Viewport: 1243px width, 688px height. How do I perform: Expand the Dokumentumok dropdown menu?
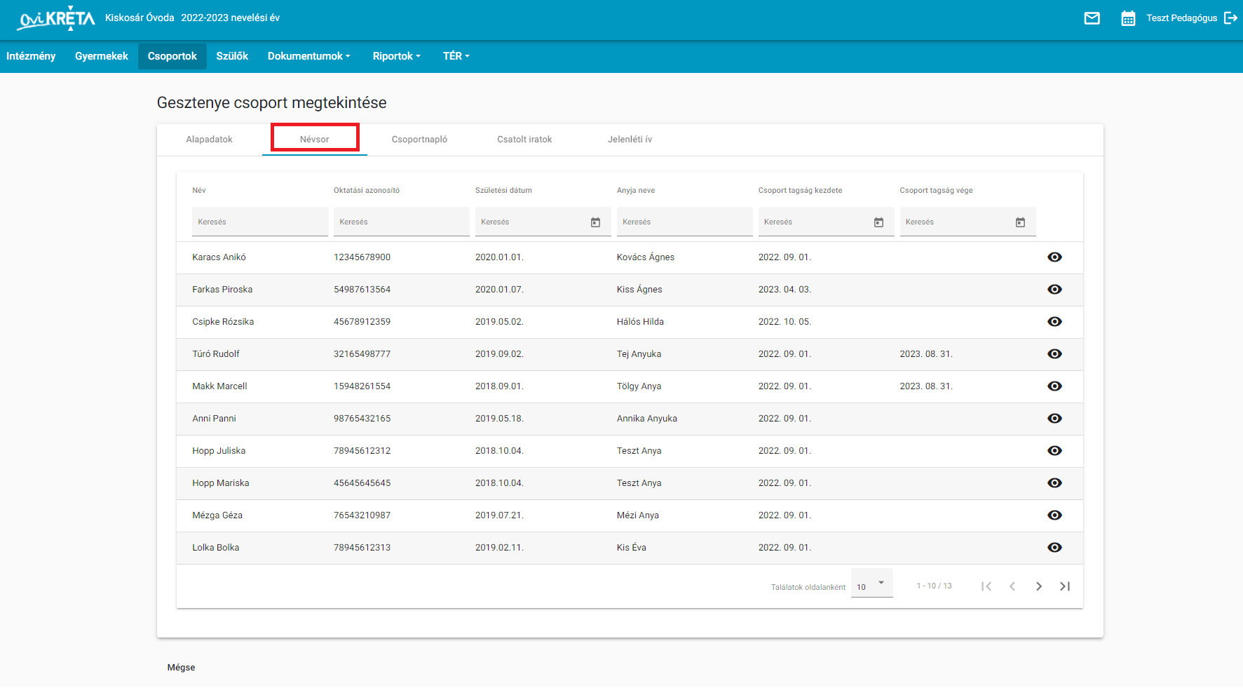[308, 56]
